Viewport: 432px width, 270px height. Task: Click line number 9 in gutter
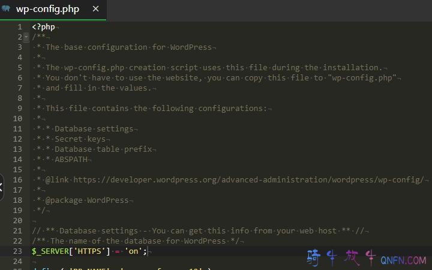(20, 109)
